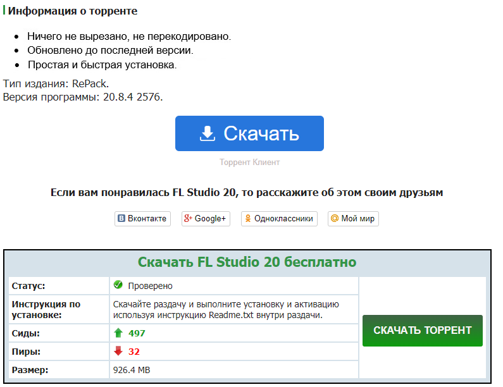Share via the Вконтакте button
This screenshot has height=387, width=503.
[142, 219]
